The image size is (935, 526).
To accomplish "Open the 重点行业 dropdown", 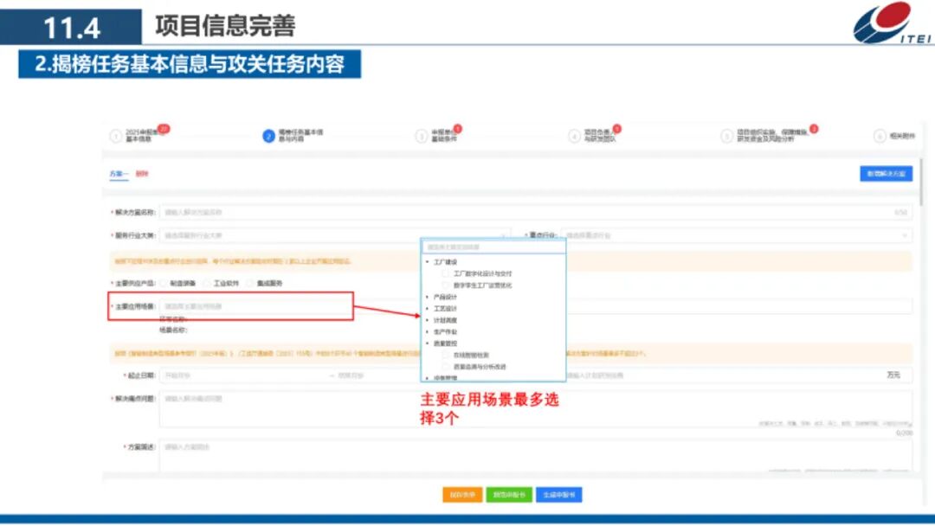I will 737,235.
